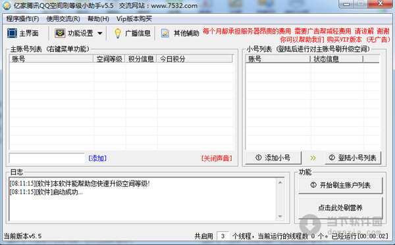Expand the 功能设置 dropdown arrow

[100, 33]
